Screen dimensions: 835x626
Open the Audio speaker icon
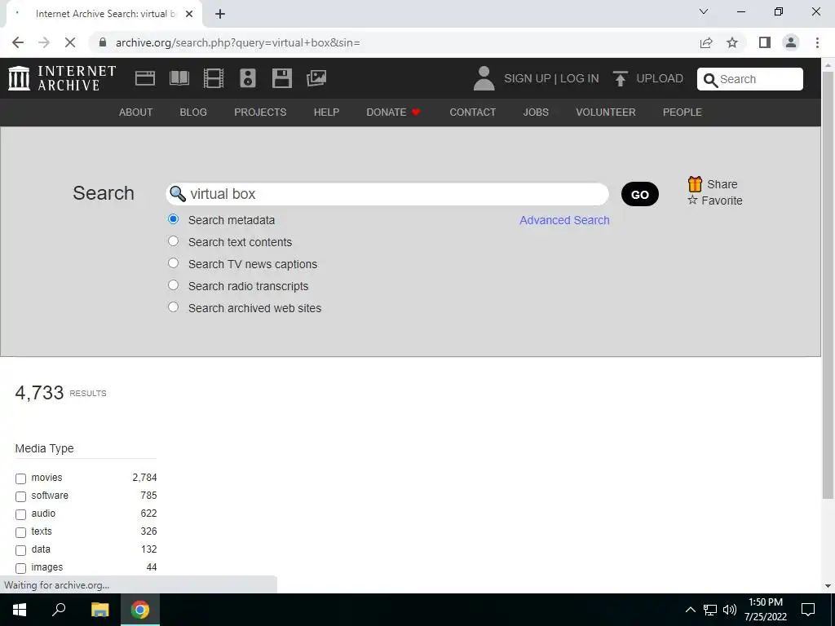point(248,78)
